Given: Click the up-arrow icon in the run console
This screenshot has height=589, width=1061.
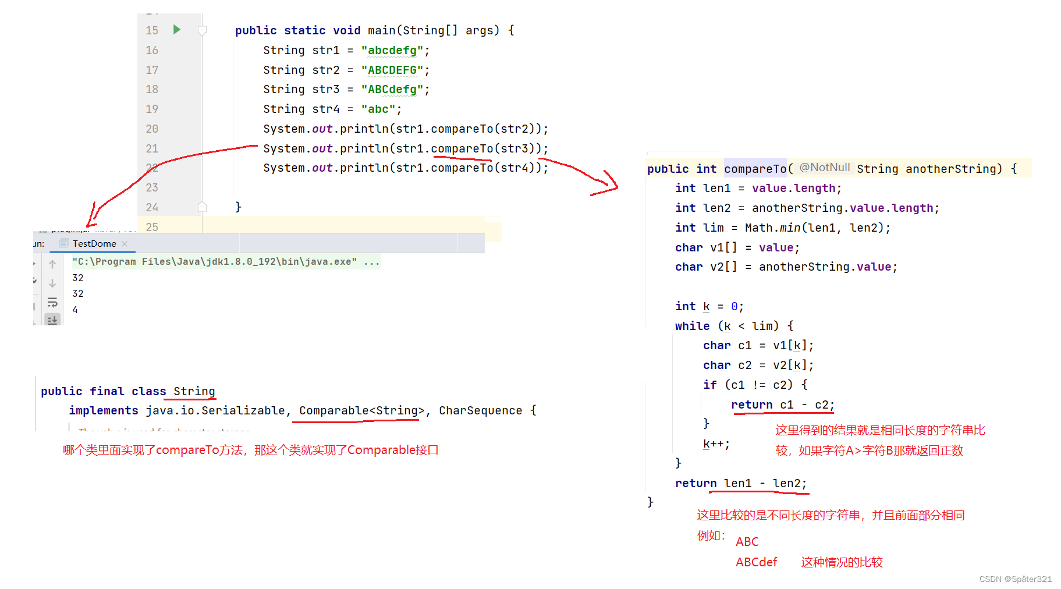Looking at the screenshot, I should (x=52, y=264).
